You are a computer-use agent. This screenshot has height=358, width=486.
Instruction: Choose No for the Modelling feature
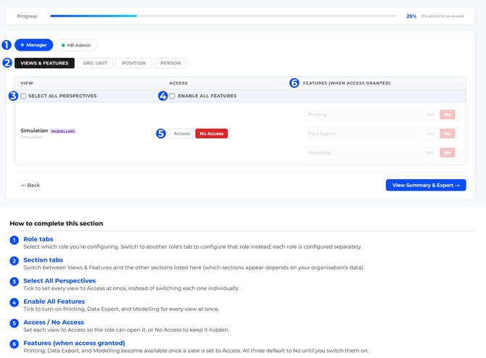point(448,152)
